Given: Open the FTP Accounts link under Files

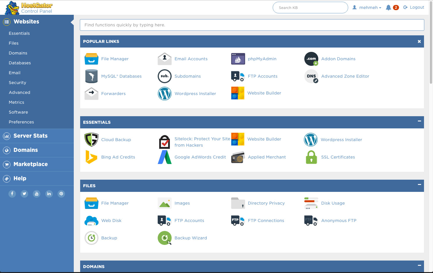Looking at the screenshot, I should click(189, 221).
